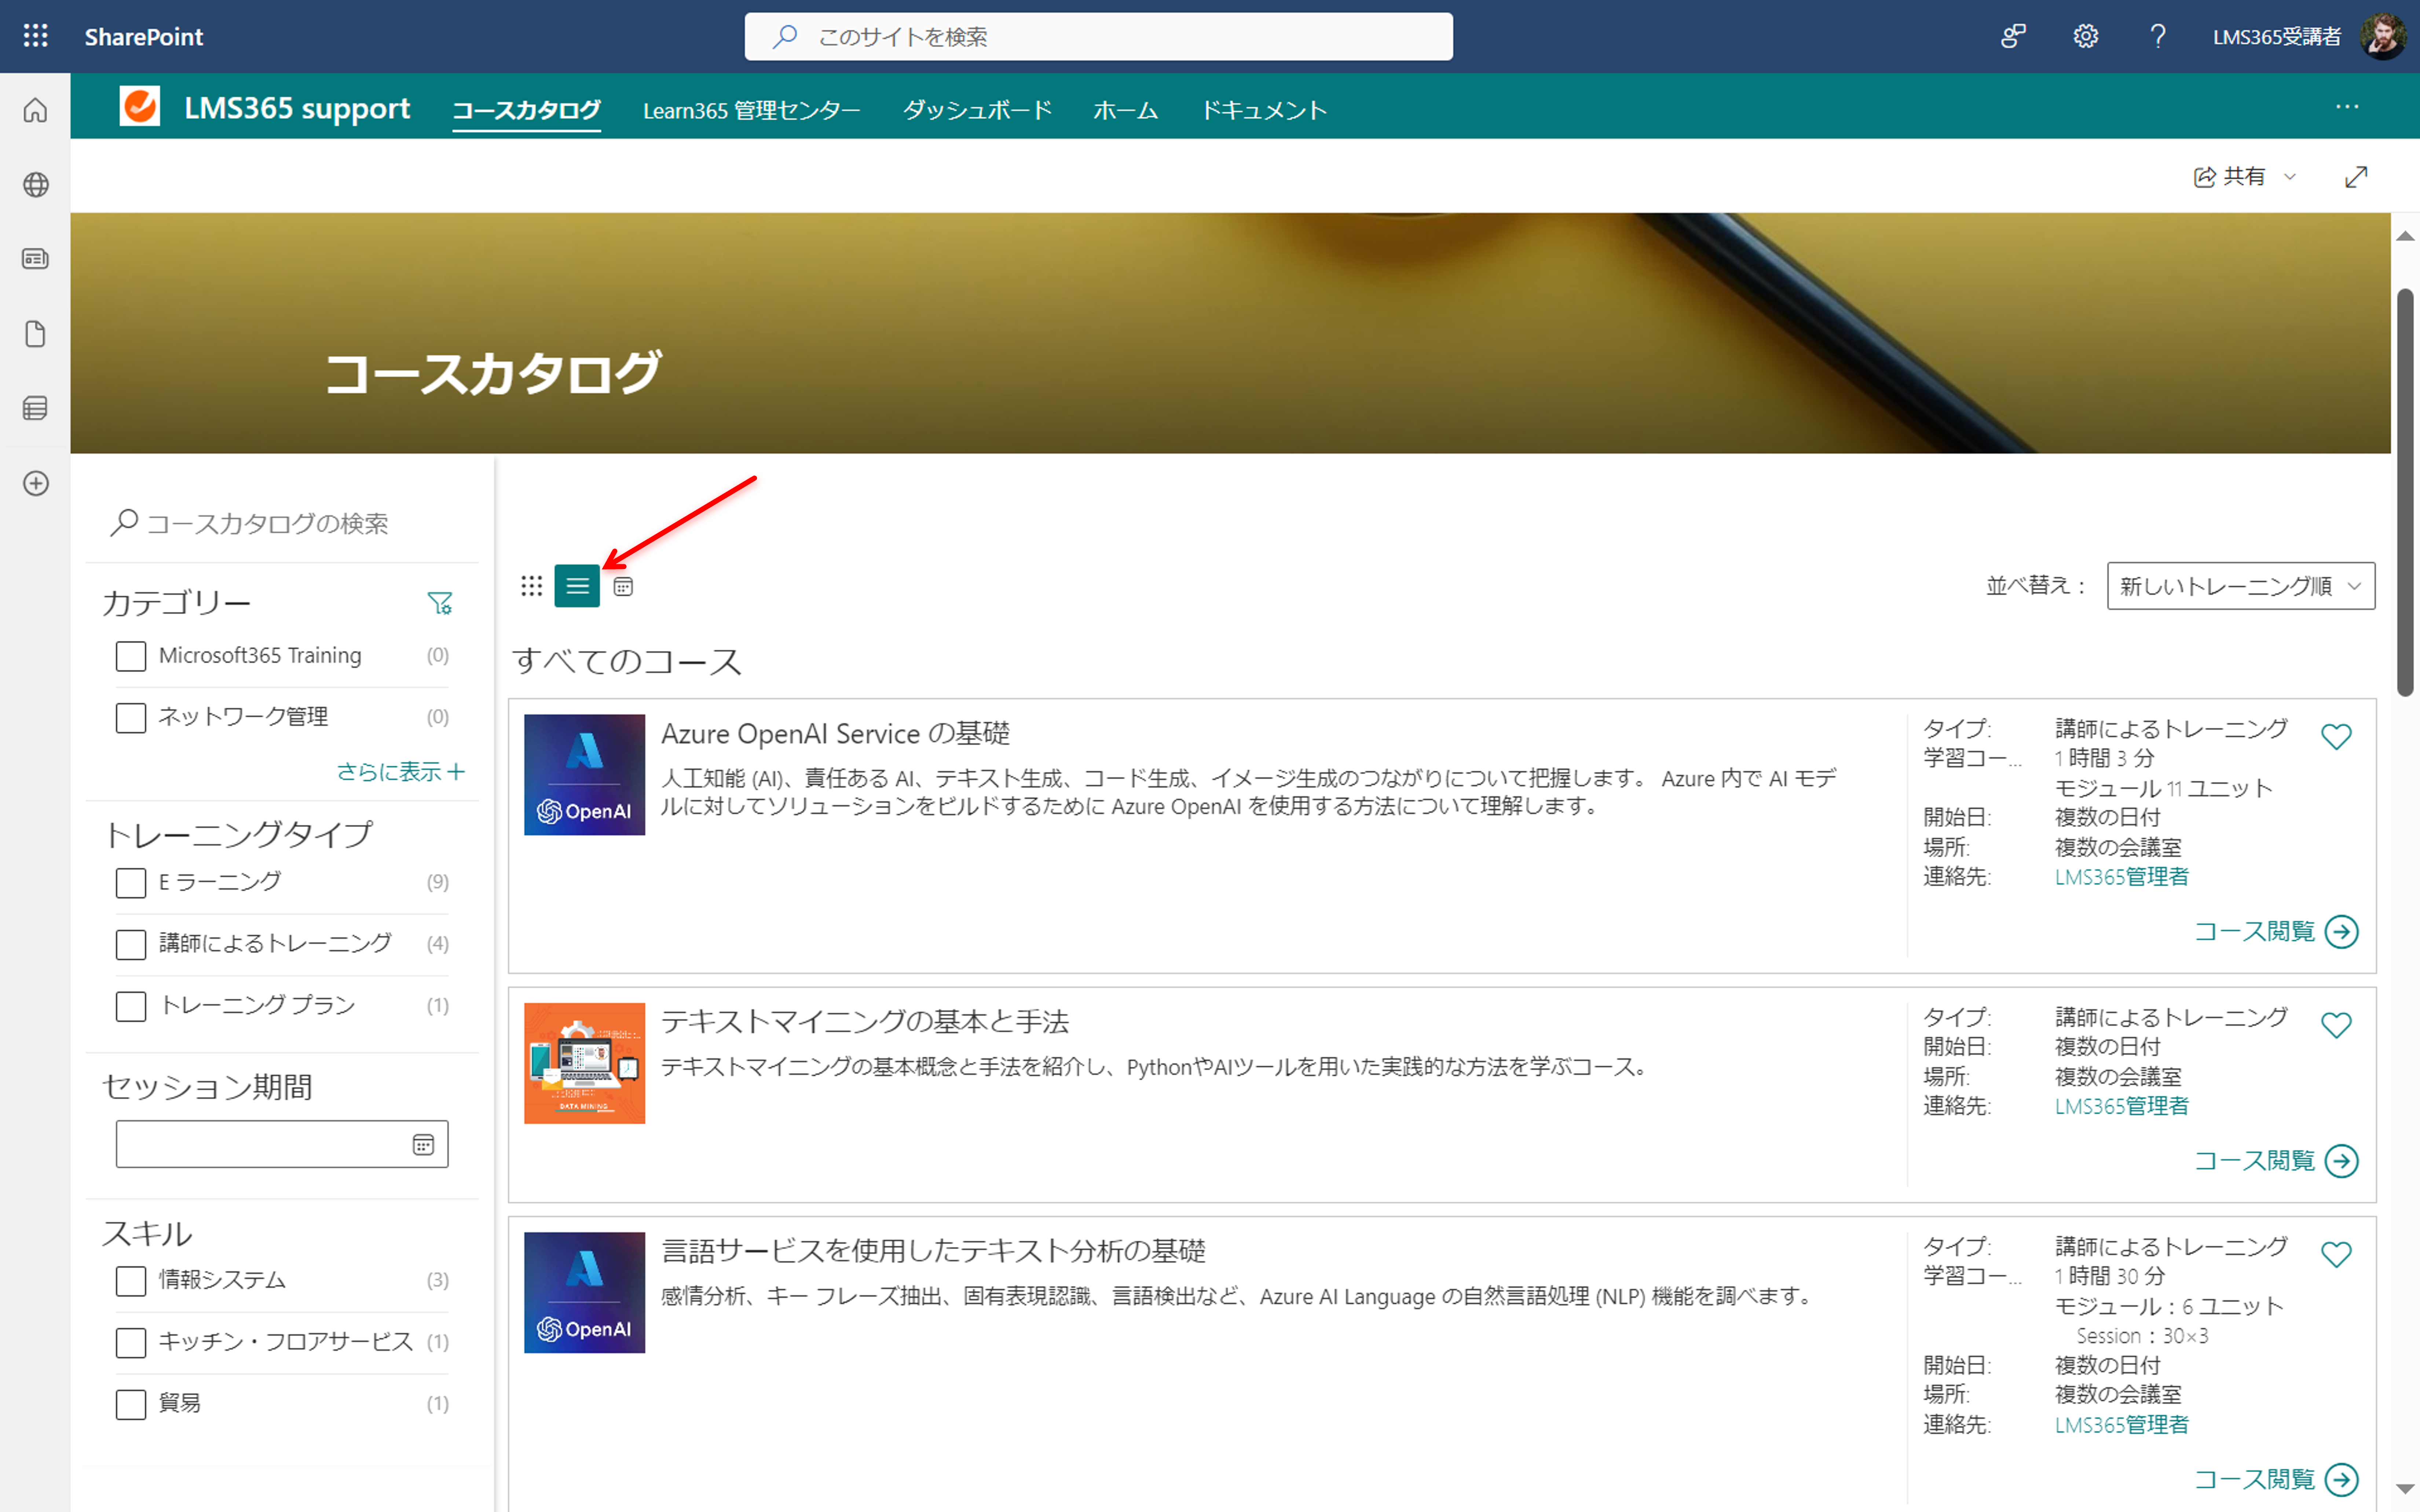
Task: Expand page to full screen arrow icon
Action: click(2356, 177)
